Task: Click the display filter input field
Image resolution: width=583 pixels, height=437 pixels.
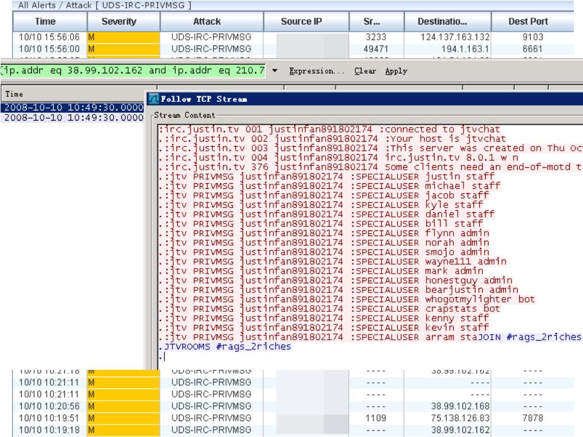Action: coord(133,70)
